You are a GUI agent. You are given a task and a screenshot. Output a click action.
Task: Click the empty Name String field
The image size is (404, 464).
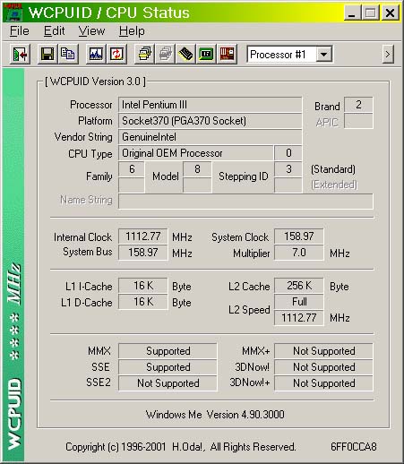click(x=245, y=201)
